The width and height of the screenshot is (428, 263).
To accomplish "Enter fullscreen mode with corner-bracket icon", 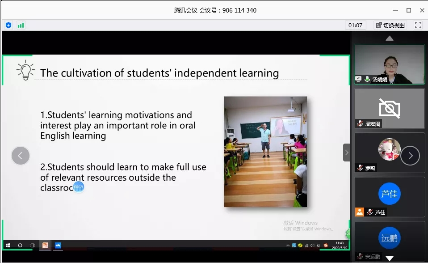I will (418, 25).
